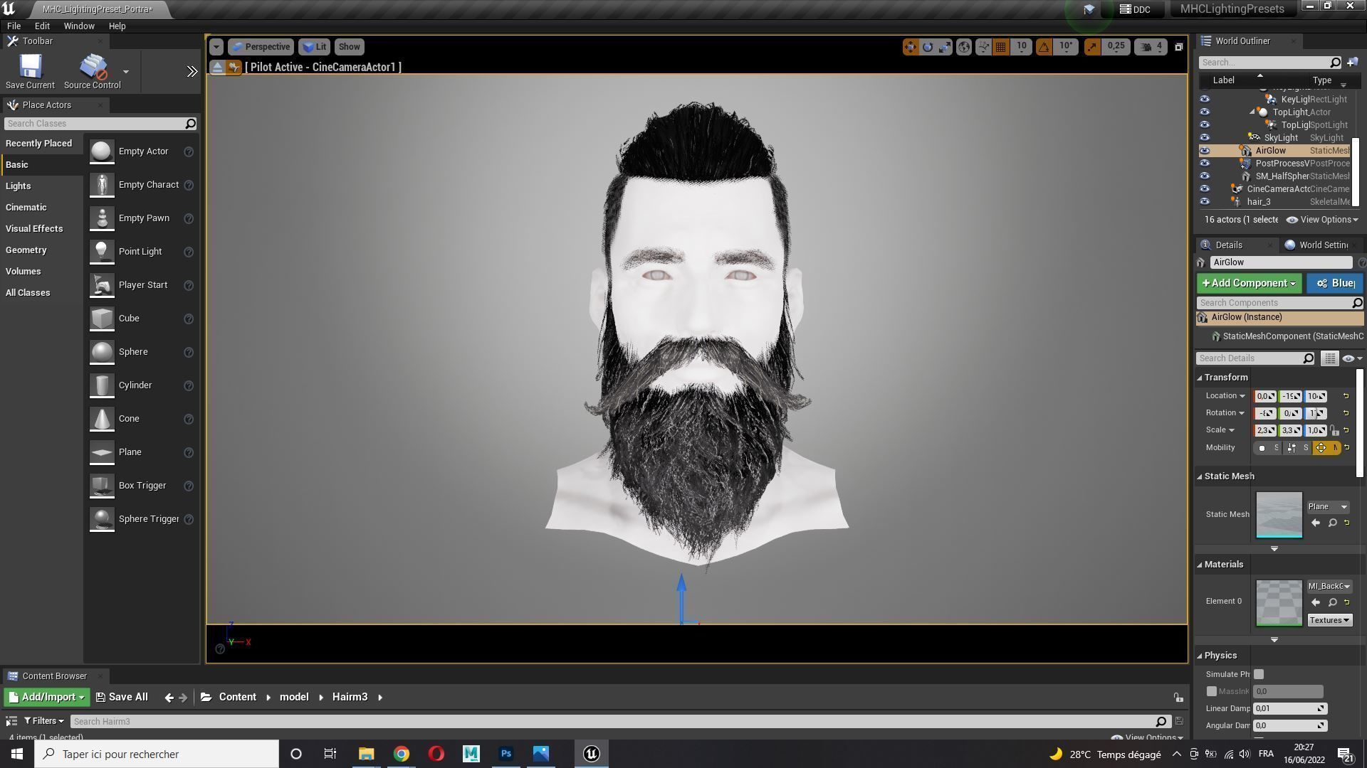Open the material Textures dropdown
Image resolution: width=1367 pixels, height=768 pixels.
click(1329, 620)
